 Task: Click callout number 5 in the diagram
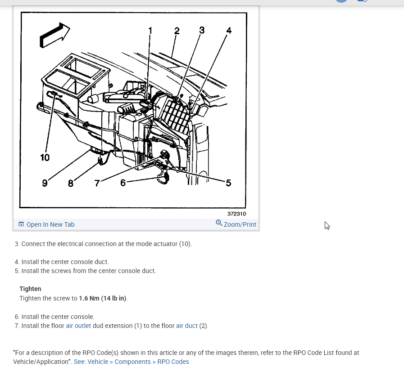[x=228, y=183]
